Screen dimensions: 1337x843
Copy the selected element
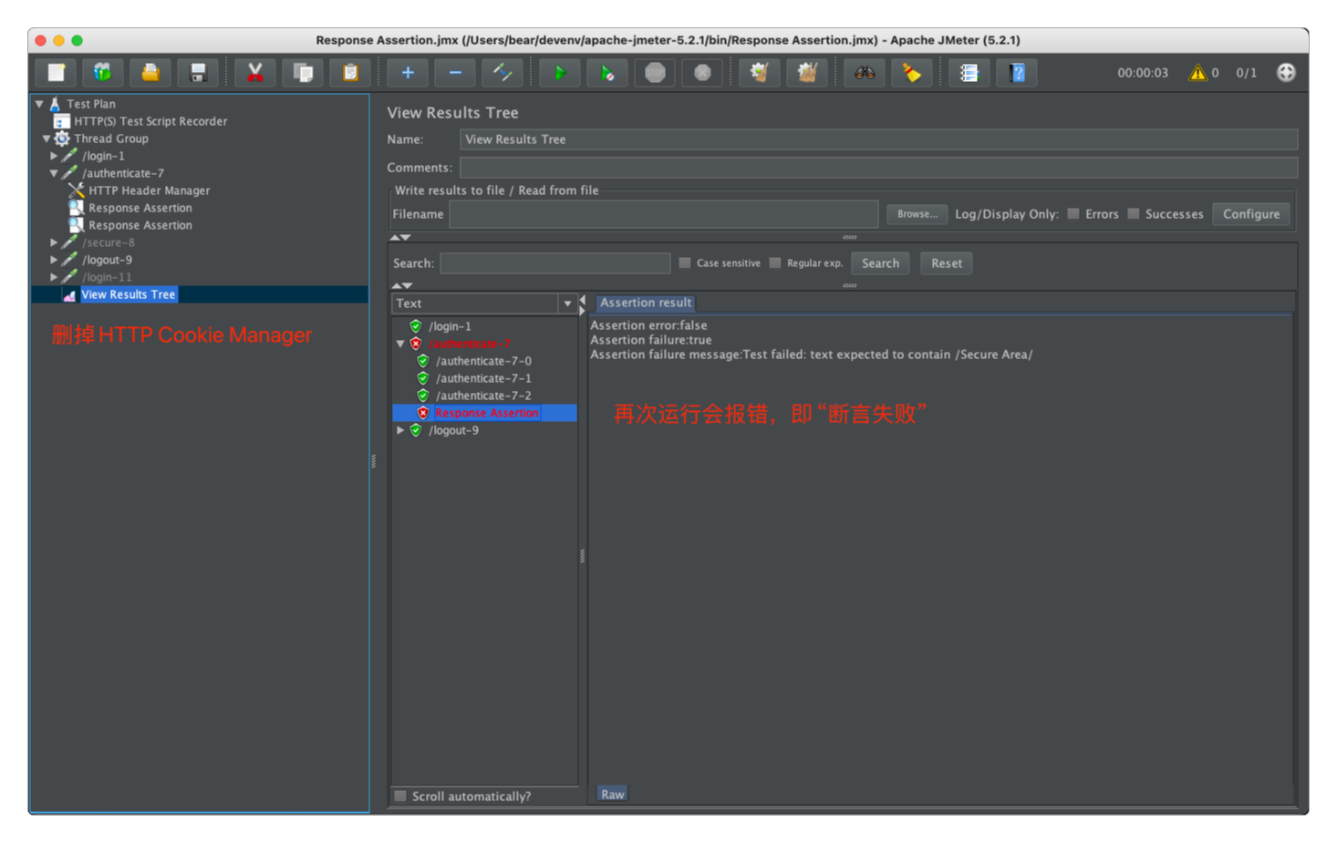coord(303,73)
